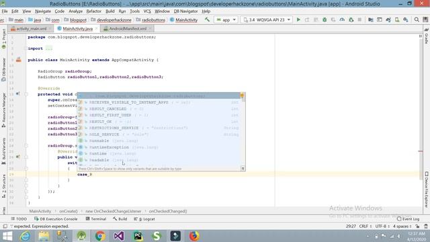Expand the folded import block
Screen dimensions: 430x242
tap(26, 48)
